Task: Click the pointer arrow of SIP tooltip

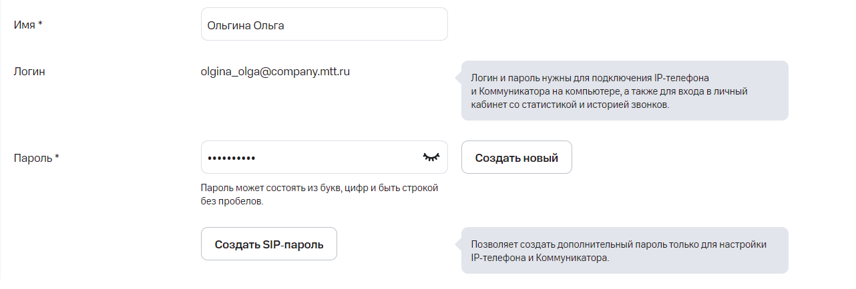Action: tap(458, 244)
